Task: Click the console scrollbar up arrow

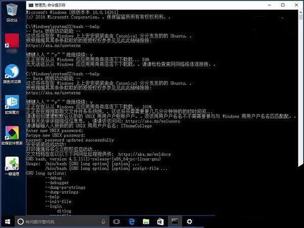Action: coord(300,12)
